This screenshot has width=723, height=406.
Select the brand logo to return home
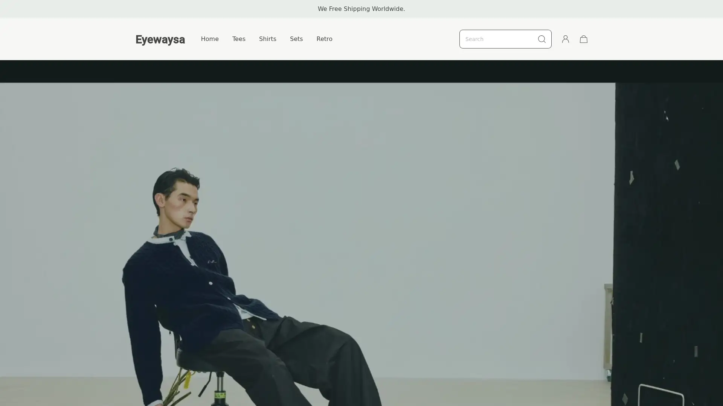click(x=160, y=40)
